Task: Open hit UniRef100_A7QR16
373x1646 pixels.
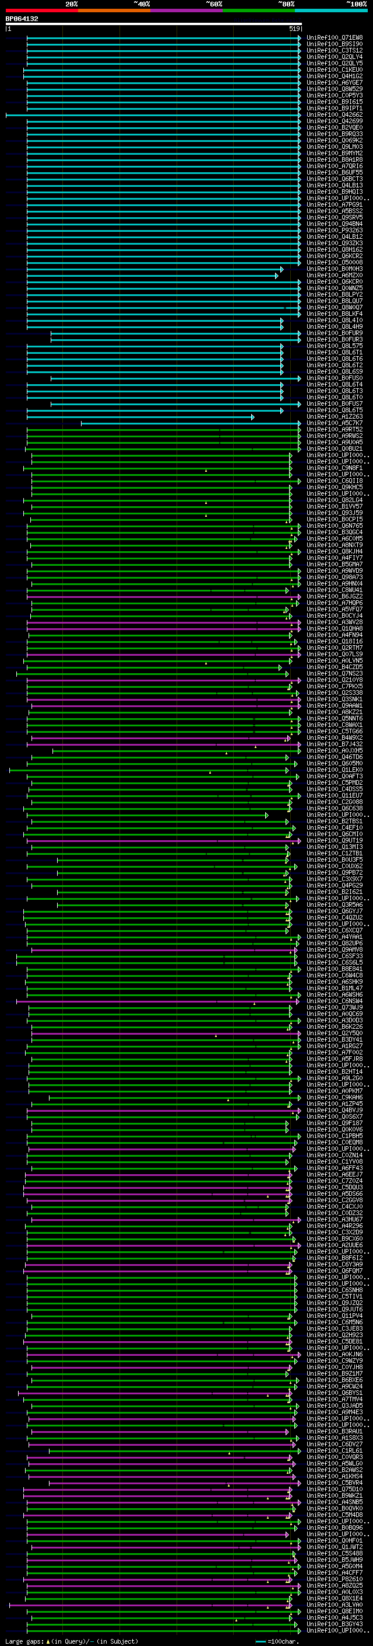Action: click(x=334, y=166)
